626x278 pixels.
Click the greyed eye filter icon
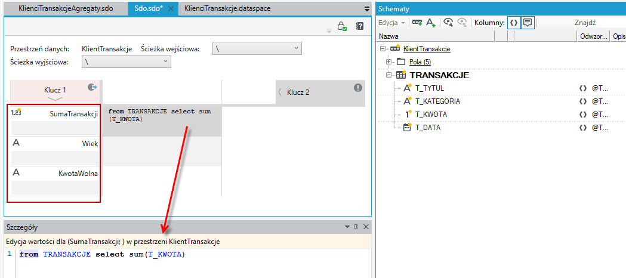(462, 23)
